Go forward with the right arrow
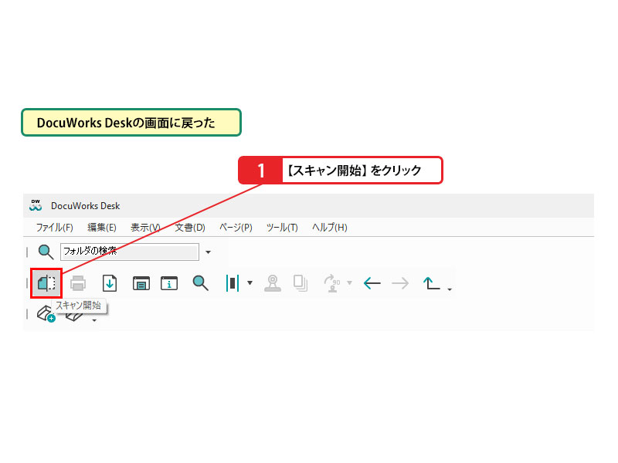The width and height of the screenshot is (618, 463). tap(400, 283)
